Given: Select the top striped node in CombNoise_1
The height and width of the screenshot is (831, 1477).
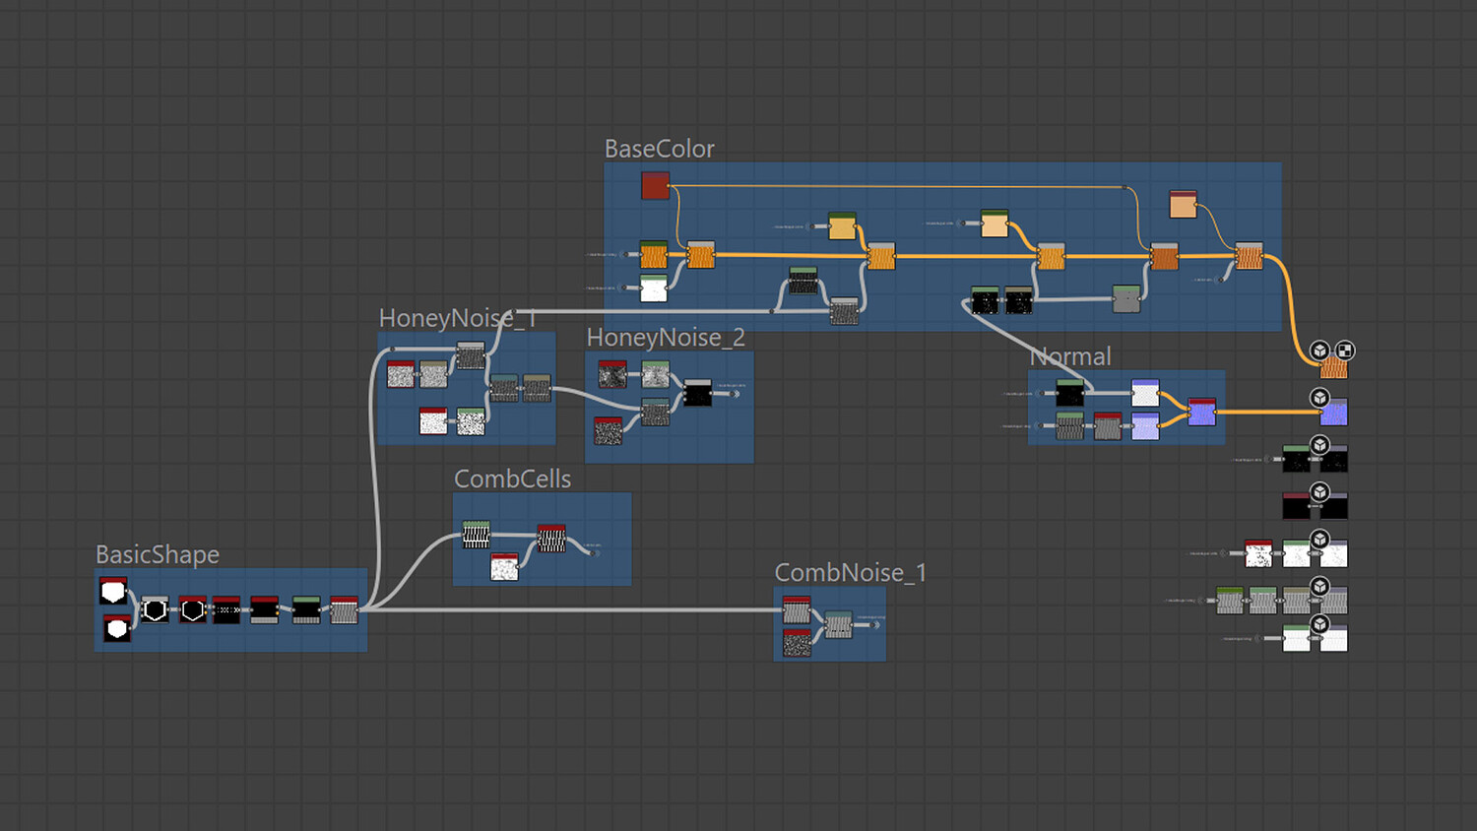Looking at the screenshot, I should coord(797,609).
